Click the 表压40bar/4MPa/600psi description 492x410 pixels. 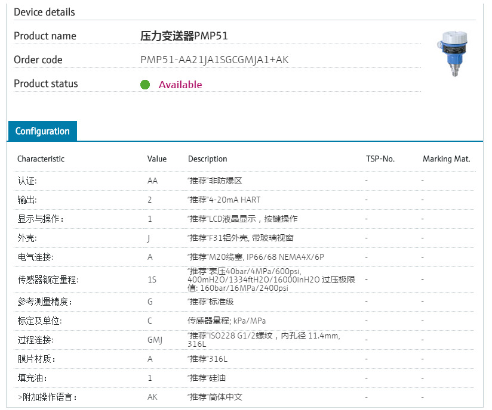click(271, 279)
